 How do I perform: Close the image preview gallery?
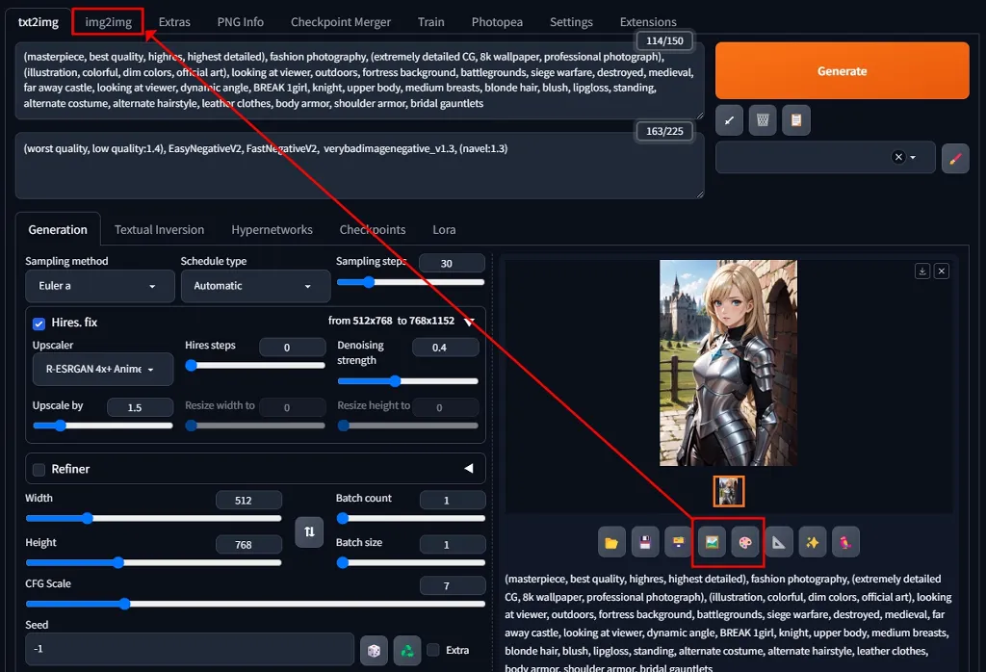click(942, 271)
